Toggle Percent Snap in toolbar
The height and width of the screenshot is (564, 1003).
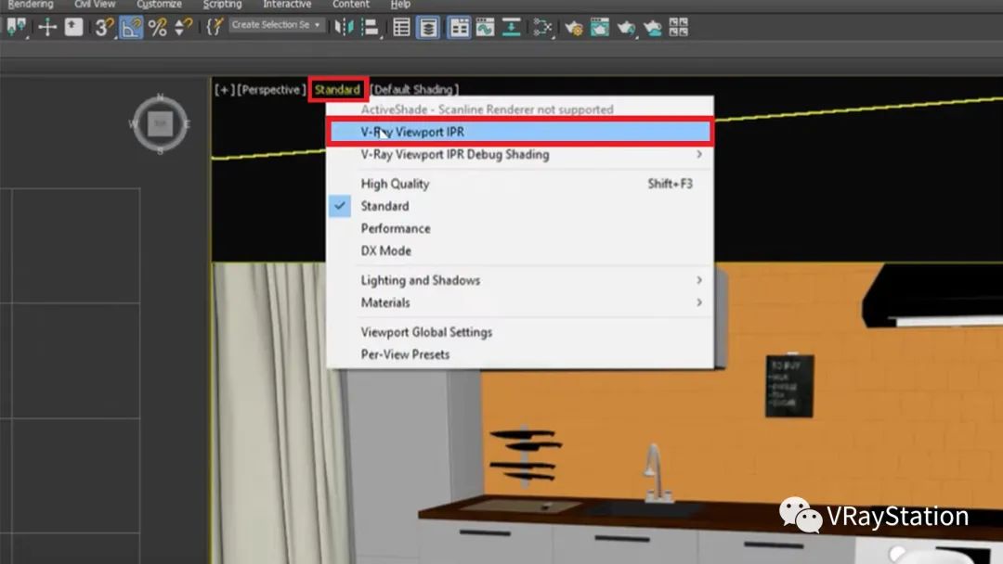coord(158,27)
